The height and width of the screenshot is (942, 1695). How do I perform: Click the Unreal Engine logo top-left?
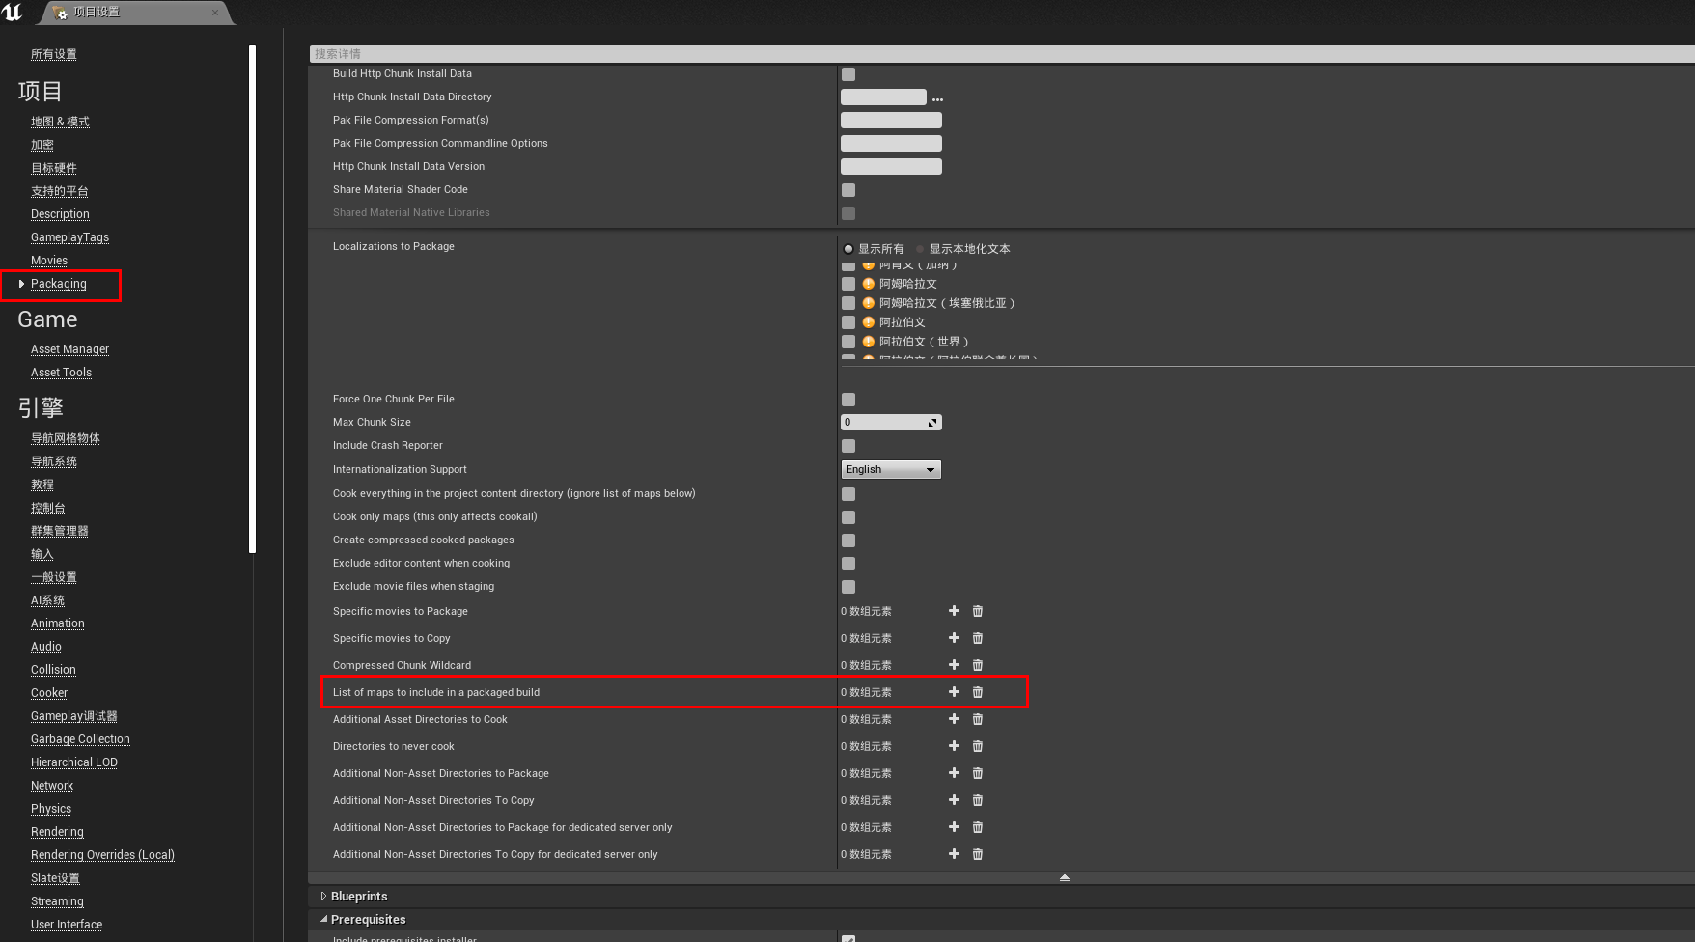tap(11, 13)
